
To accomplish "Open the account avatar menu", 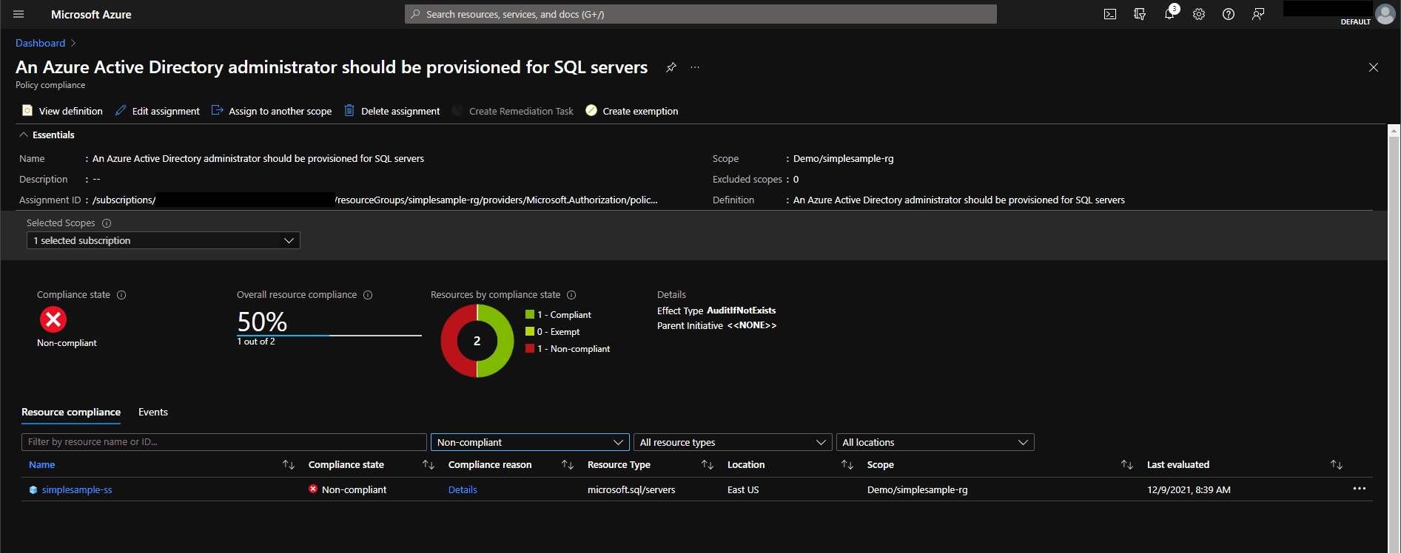I will (1385, 14).
